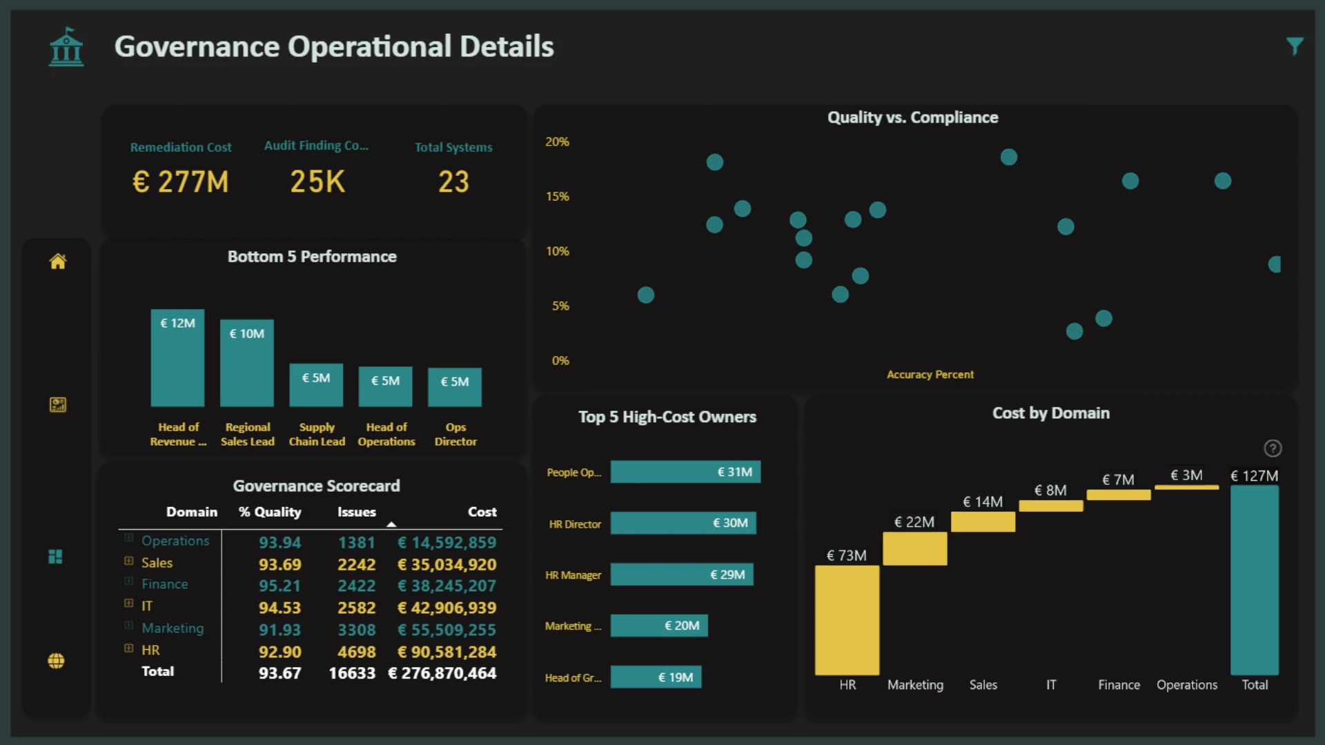Show help tooltip on Cost by Domain
This screenshot has height=745, width=1325.
(x=1273, y=448)
